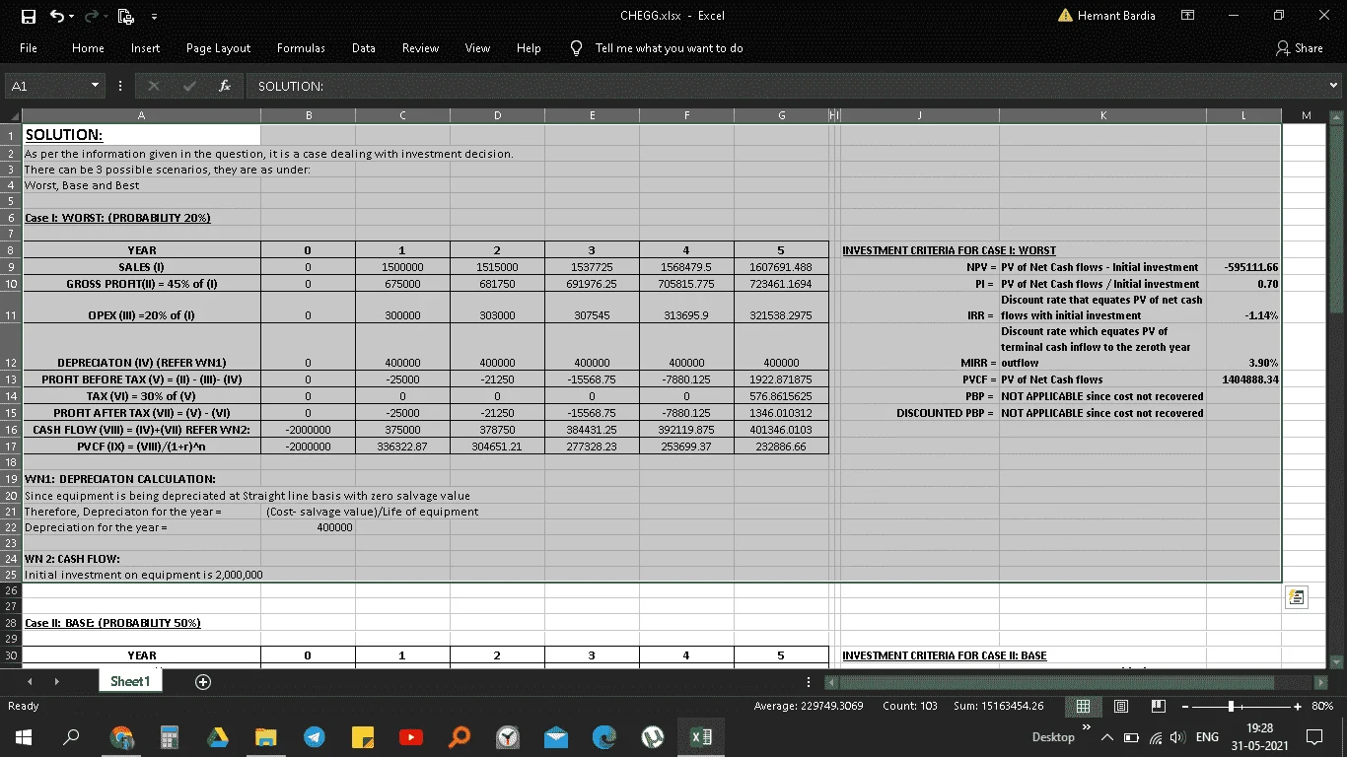1347x757 pixels.
Task: Show hidden system tray icons
Action: (1106, 737)
